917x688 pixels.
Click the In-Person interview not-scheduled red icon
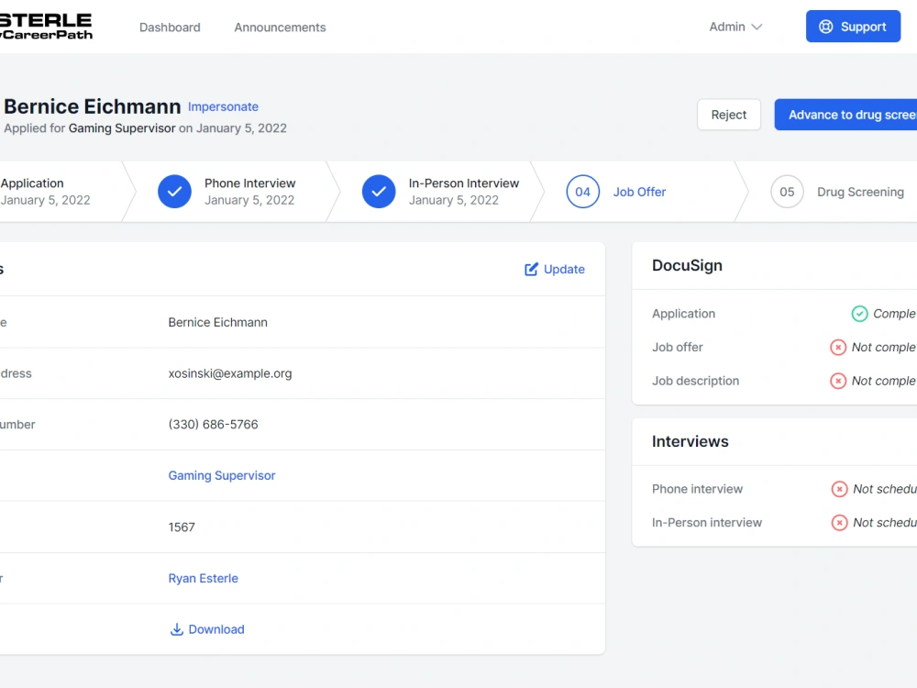pyautogui.click(x=839, y=523)
